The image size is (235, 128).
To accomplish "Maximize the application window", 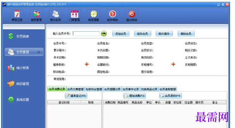I will click(x=223, y=5).
